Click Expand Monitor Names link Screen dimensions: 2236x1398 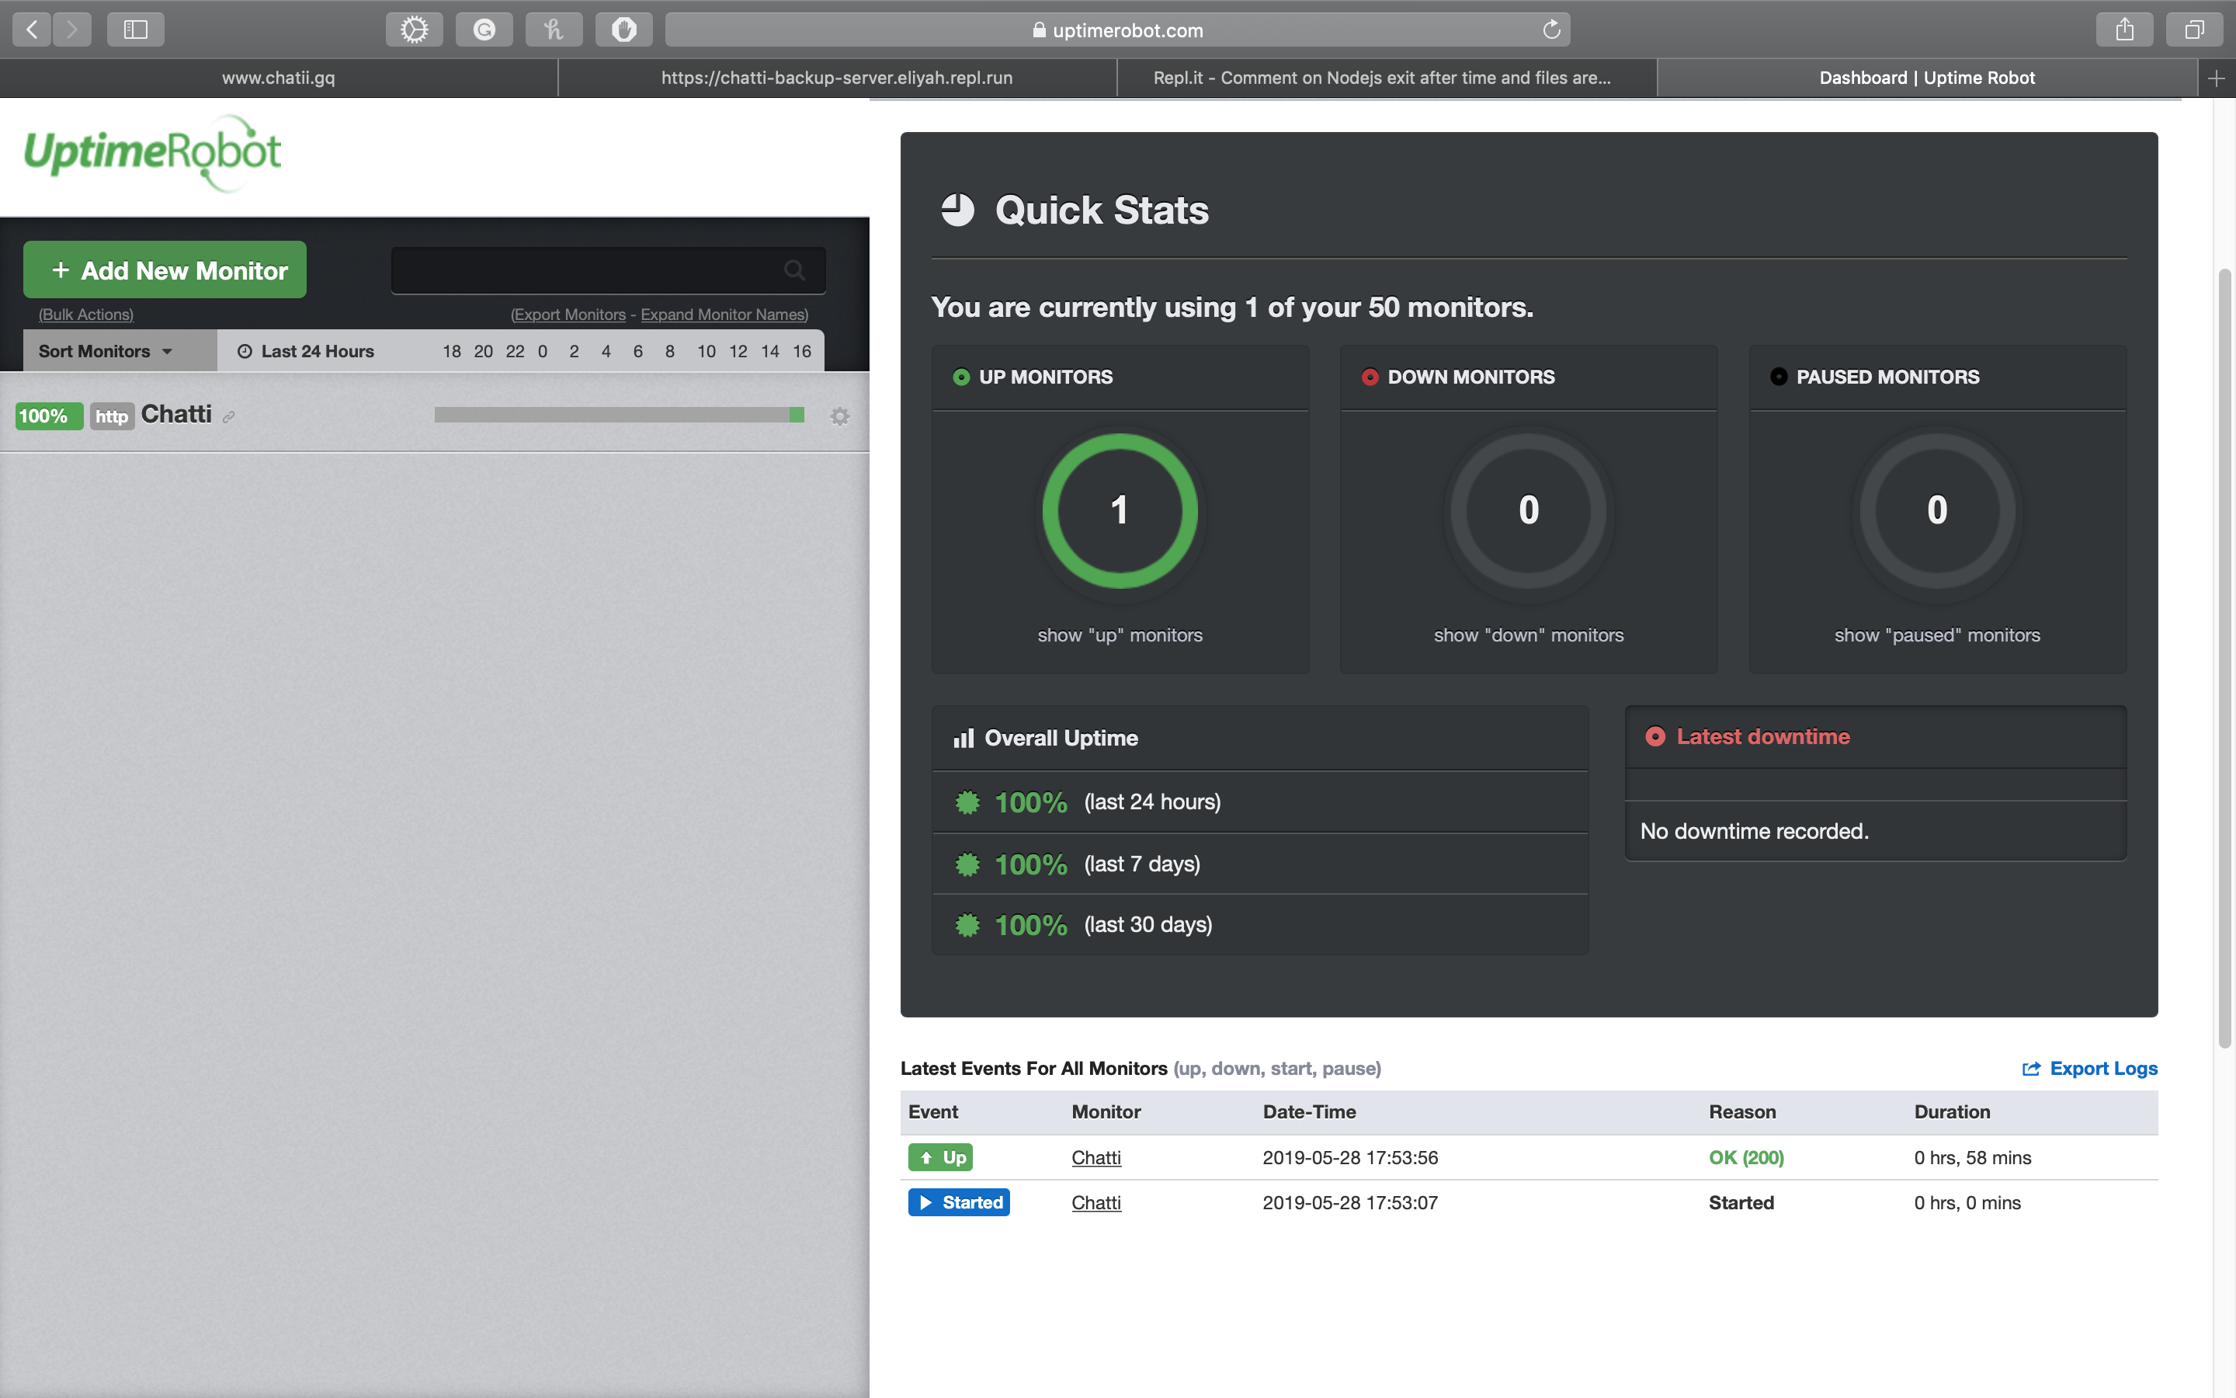[723, 315]
